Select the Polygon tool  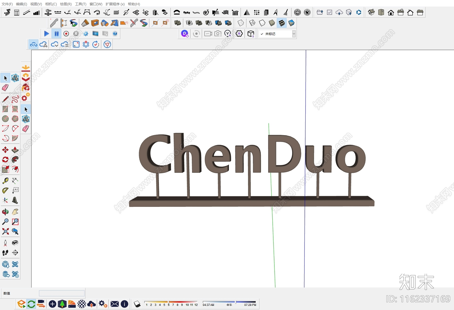(x=15, y=119)
